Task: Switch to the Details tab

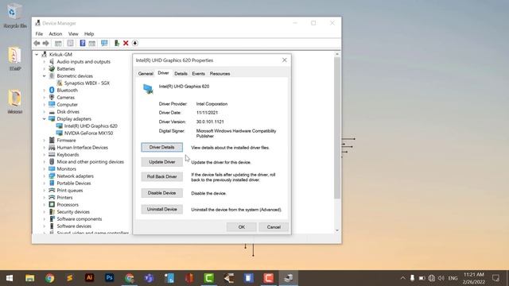Action: 181,74
